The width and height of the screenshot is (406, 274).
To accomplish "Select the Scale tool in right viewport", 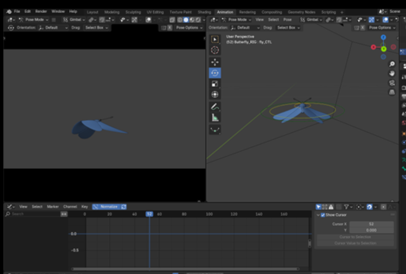I will [x=214, y=84].
